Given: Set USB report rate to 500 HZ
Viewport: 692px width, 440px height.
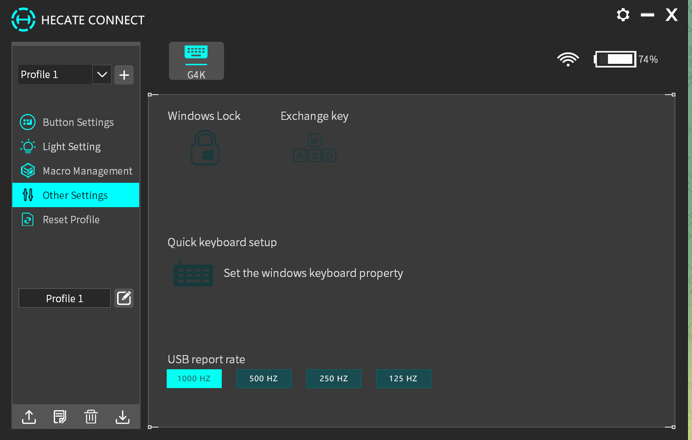Looking at the screenshot, I should point(264,379).
